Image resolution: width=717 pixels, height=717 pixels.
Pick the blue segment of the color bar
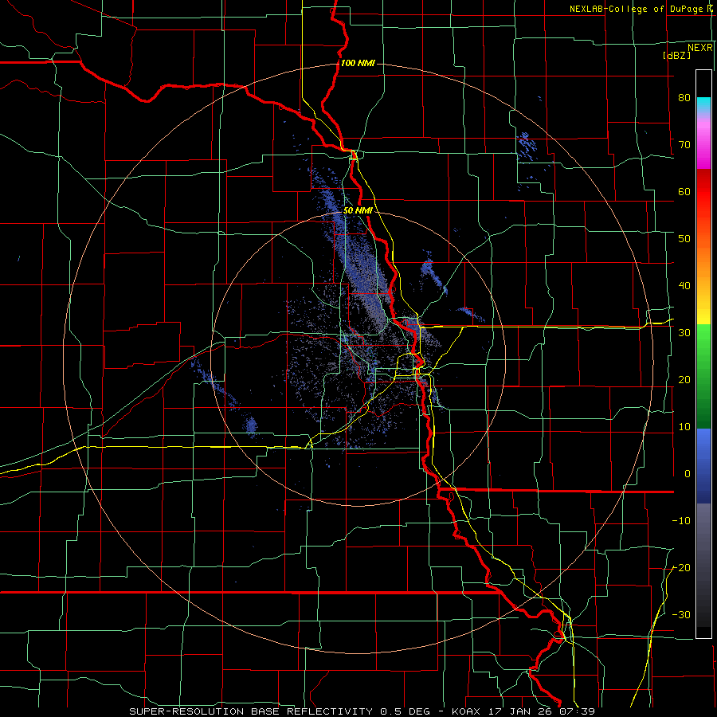pos(703,466)
